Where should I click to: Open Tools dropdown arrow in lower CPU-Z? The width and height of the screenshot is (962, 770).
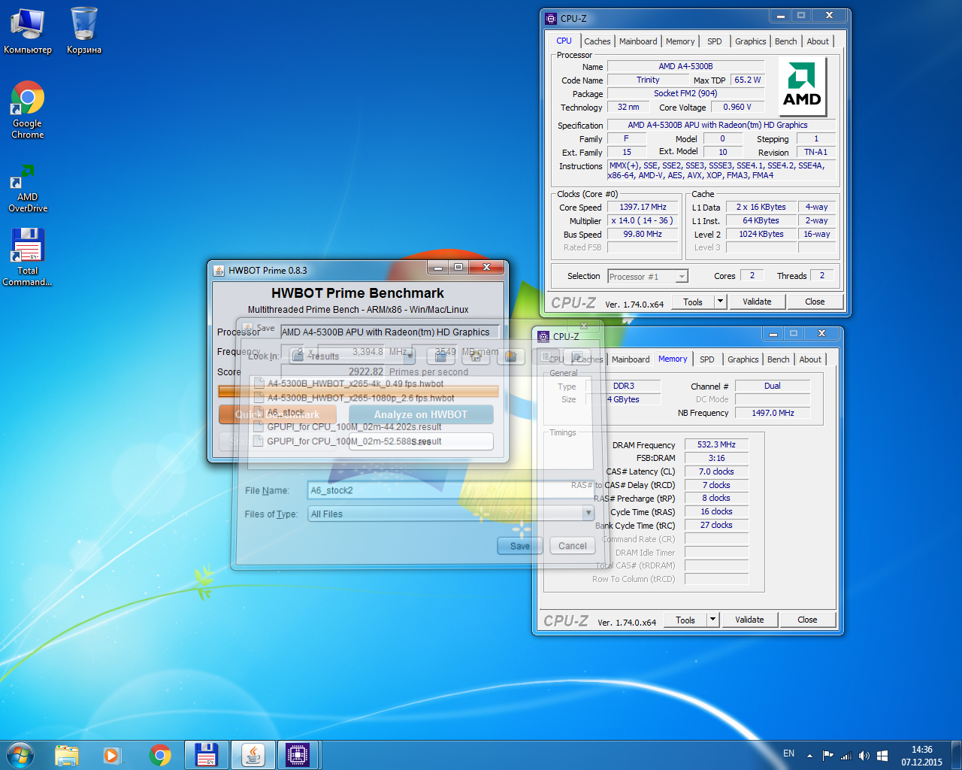[x=712, y=620]
